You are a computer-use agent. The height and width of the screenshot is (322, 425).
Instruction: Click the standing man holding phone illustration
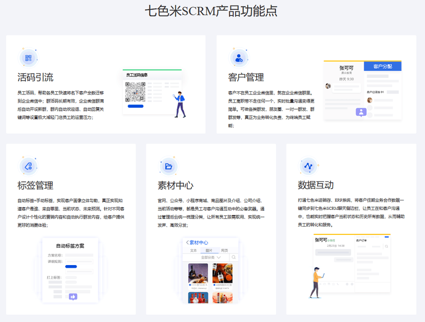pyautogui.click(x=180, y=105)
